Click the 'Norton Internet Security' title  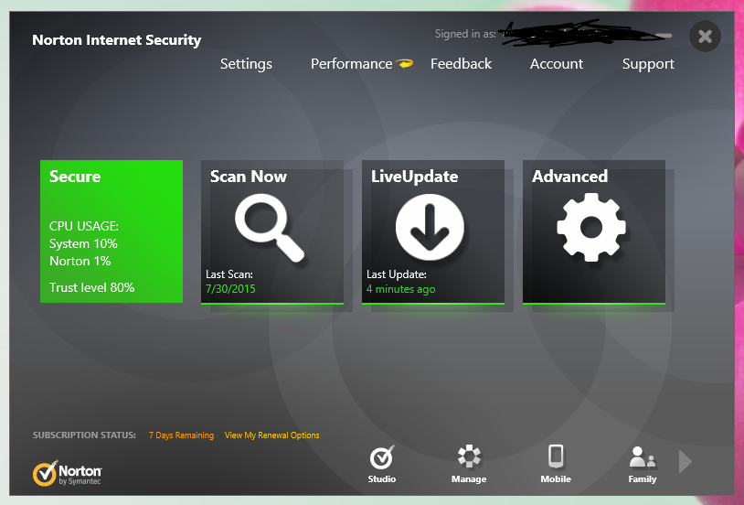tap(117, 40)
